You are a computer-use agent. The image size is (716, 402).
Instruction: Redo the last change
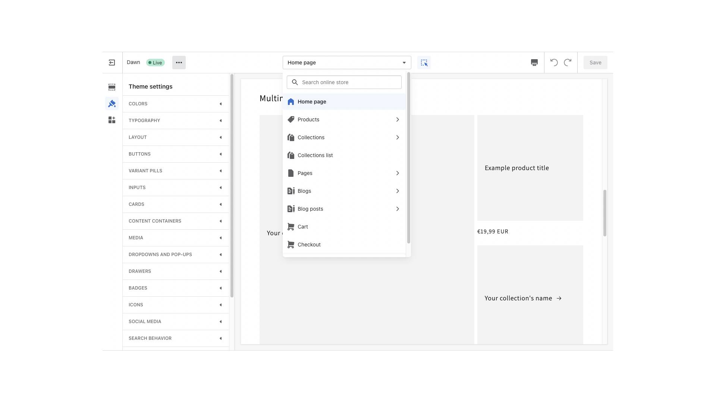568,63
